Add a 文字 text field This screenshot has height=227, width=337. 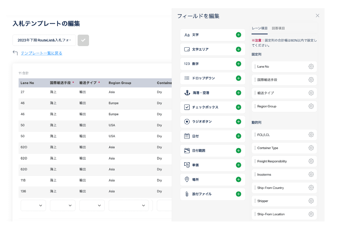coord(238,35)
